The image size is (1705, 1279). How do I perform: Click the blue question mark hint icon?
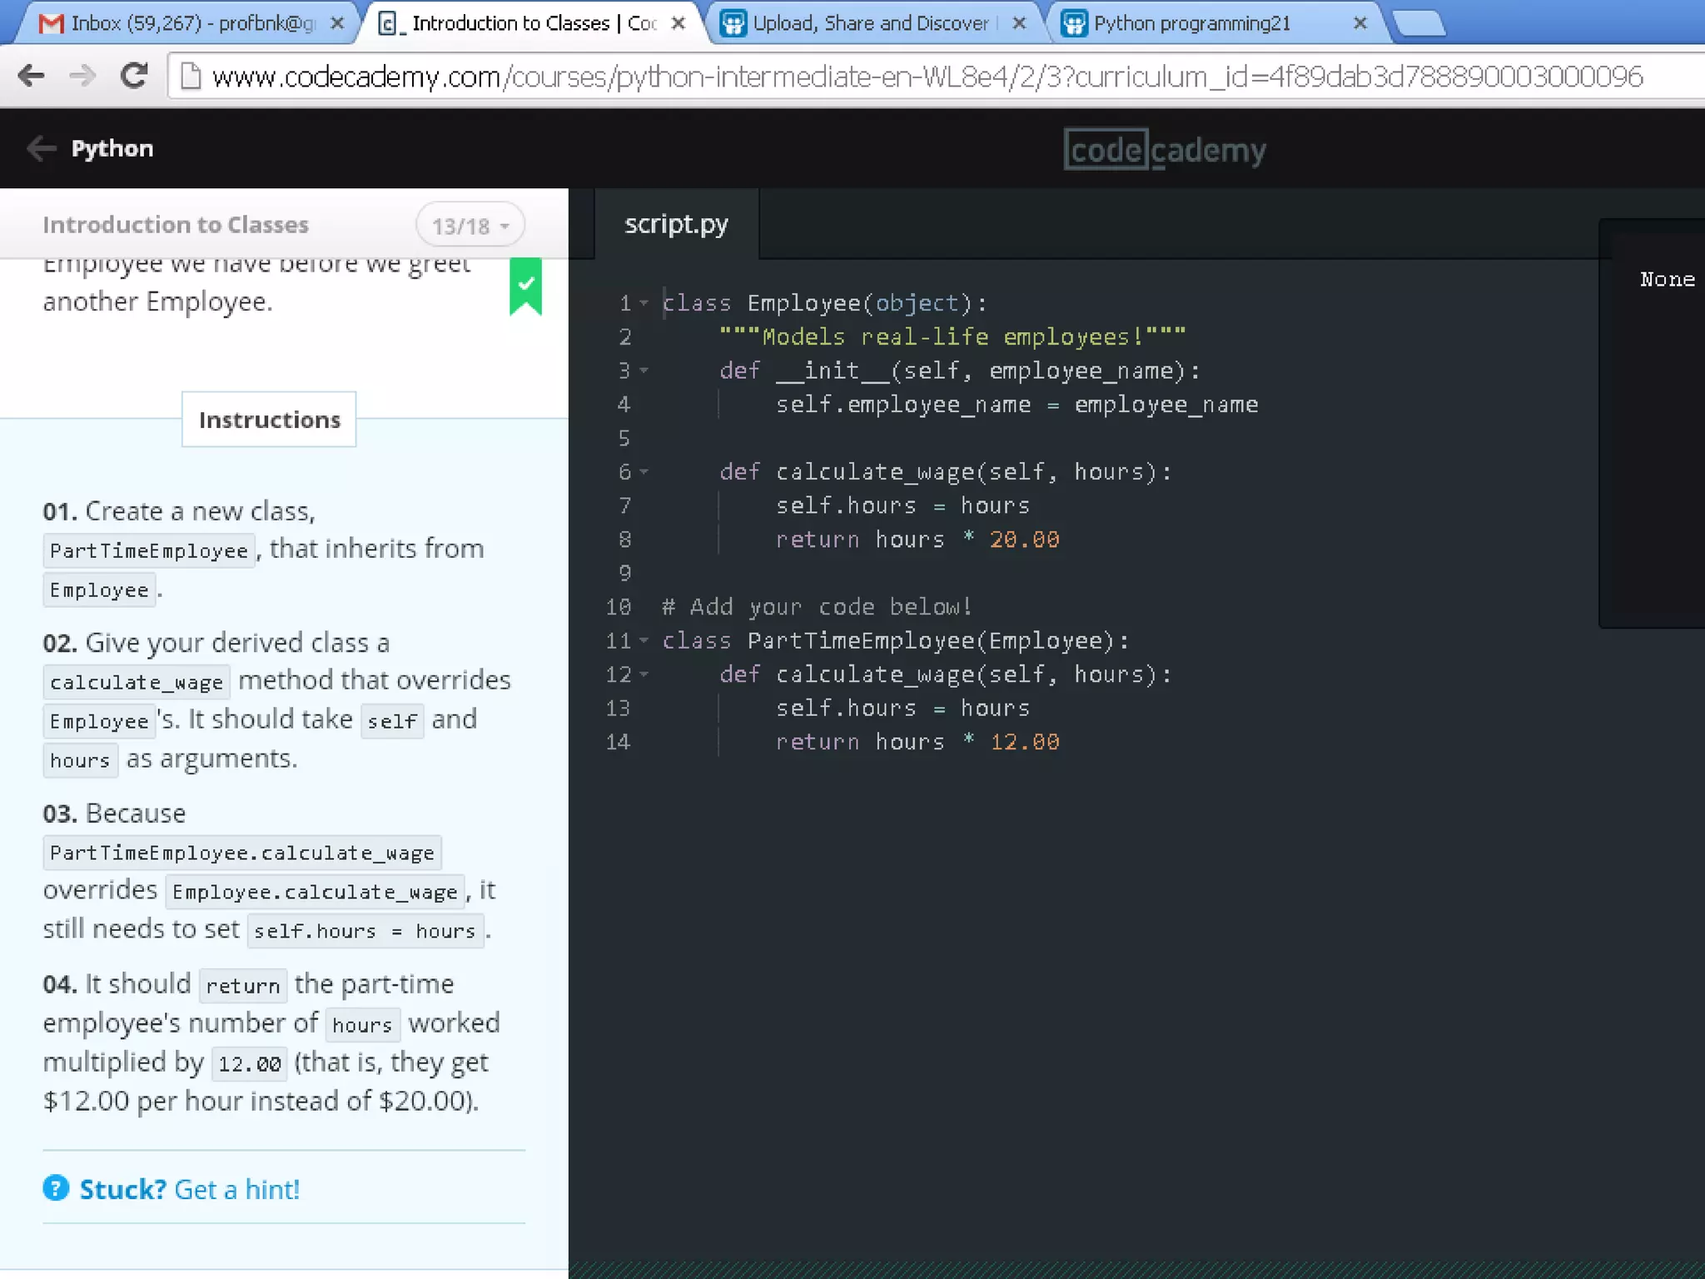tap(56, 1188)
